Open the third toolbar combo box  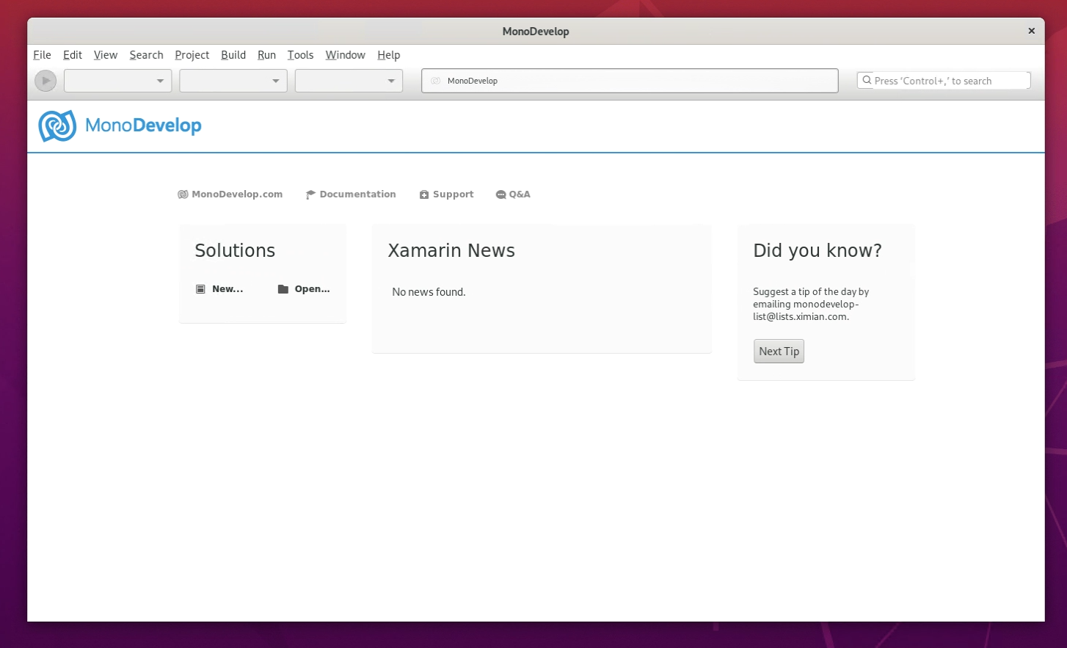(349, 81)
